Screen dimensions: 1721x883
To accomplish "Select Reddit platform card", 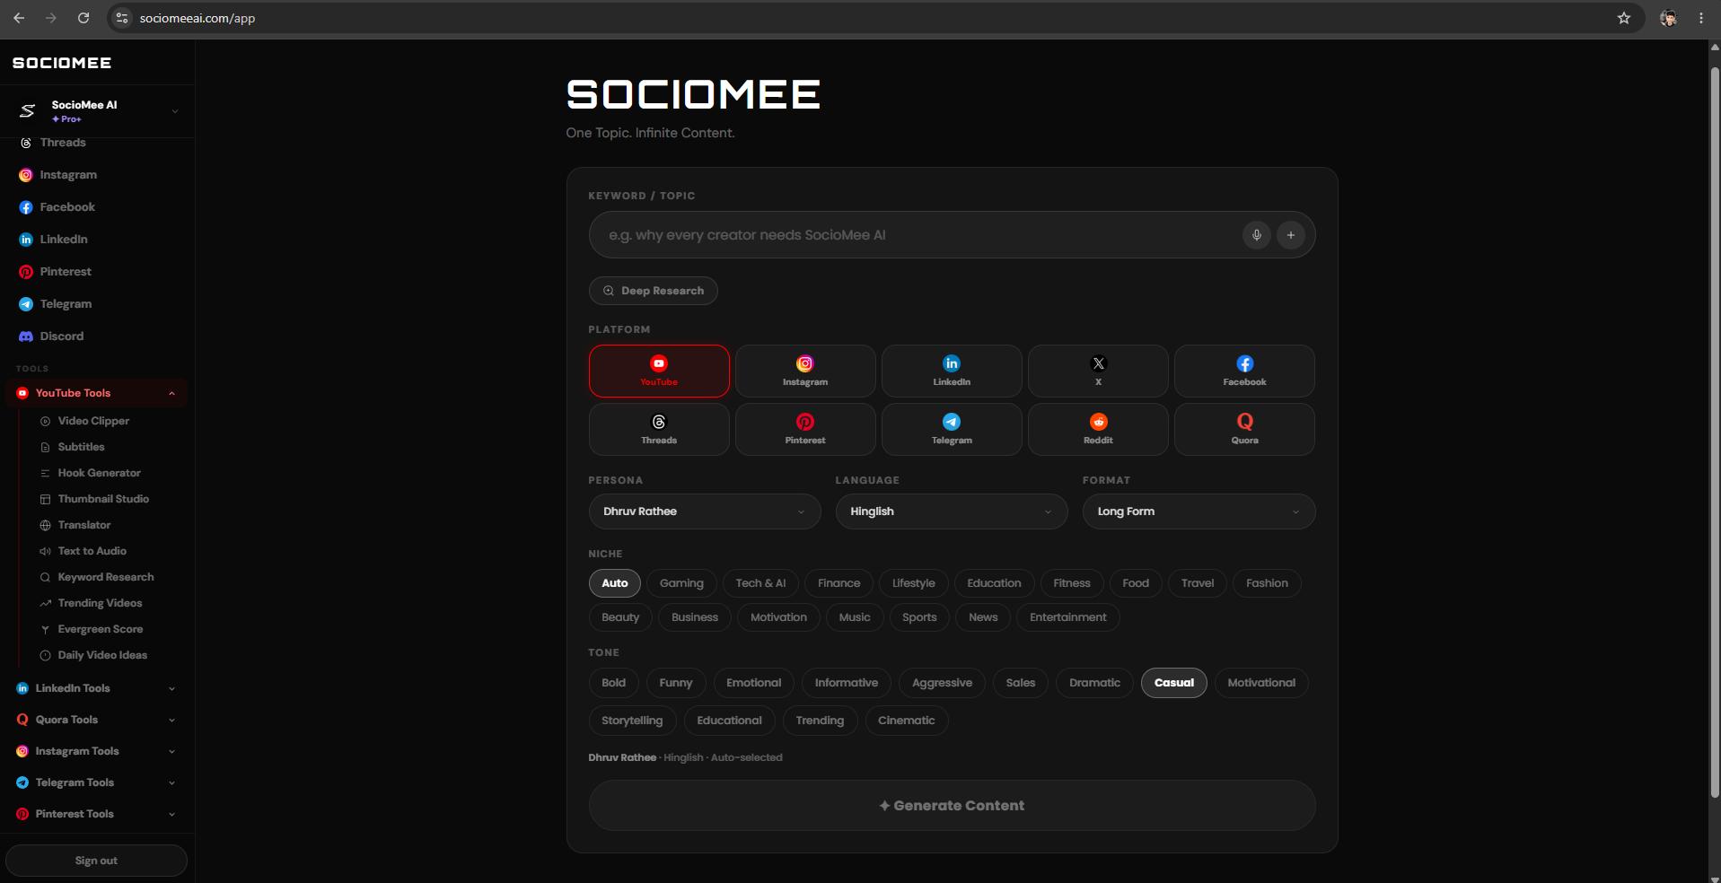I will [1098, 429].
